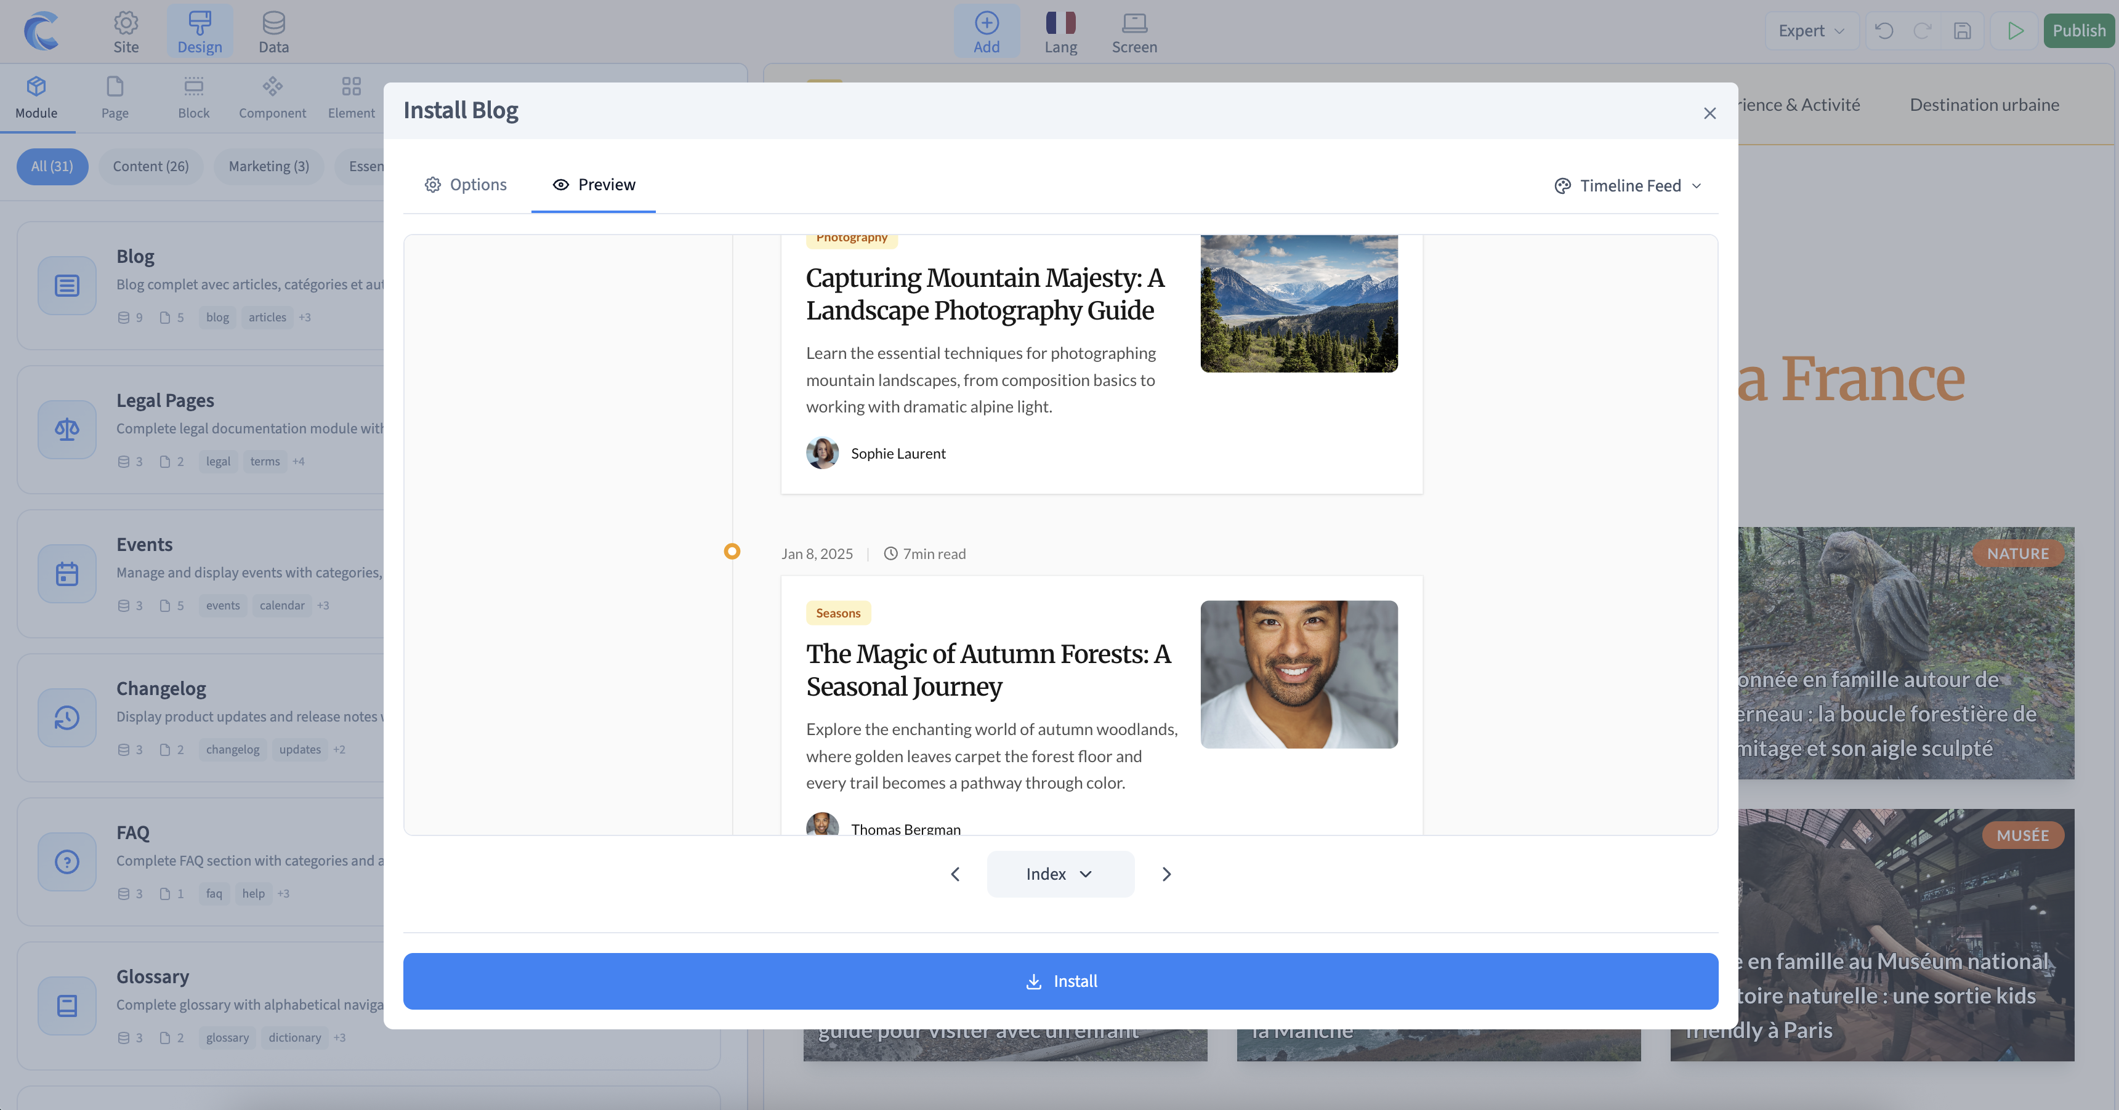The width and height of the screenshot is (2119, 1110).
Task: Click the Publish button
Action: coord(2079,31)
